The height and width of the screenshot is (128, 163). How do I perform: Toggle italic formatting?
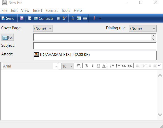point(93,66)
